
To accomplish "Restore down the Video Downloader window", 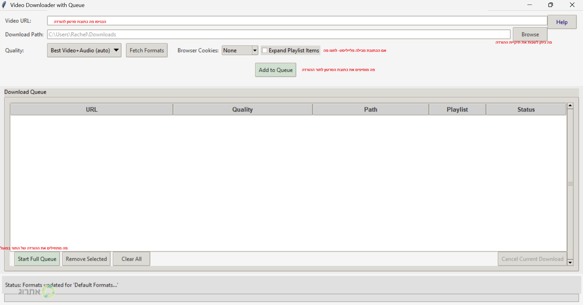I will [550, 5].
